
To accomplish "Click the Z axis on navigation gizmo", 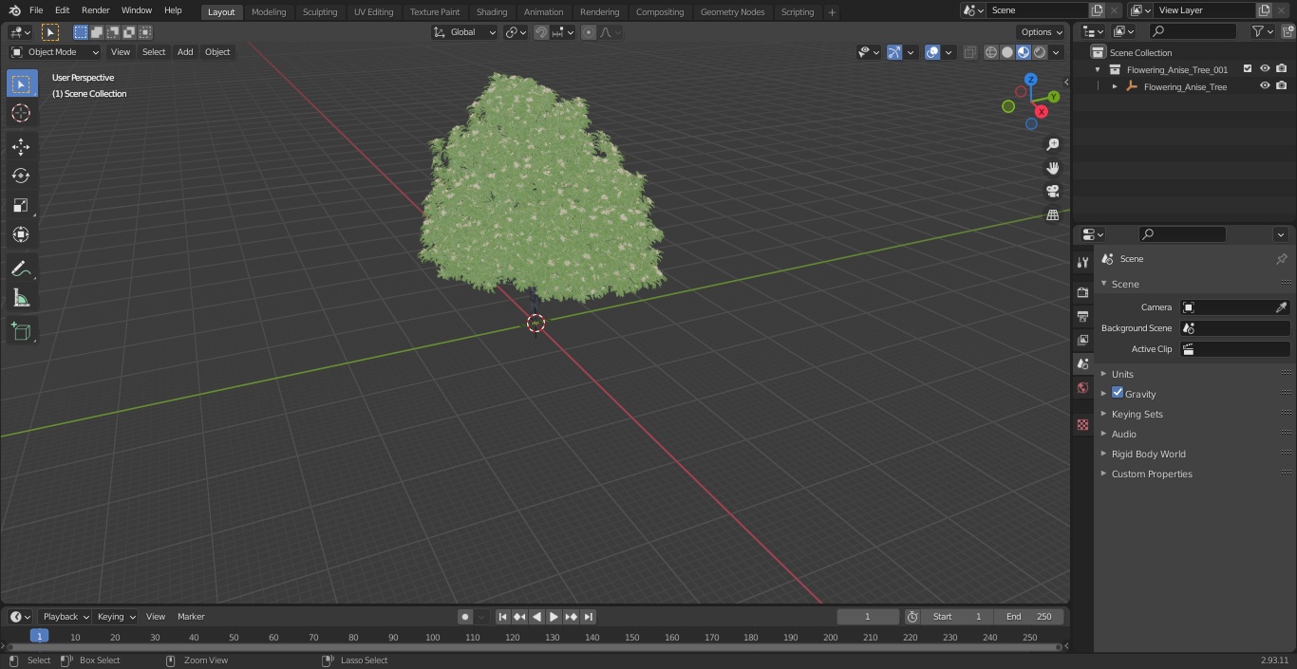I will pyautogui.click(x=1031, y=80).
